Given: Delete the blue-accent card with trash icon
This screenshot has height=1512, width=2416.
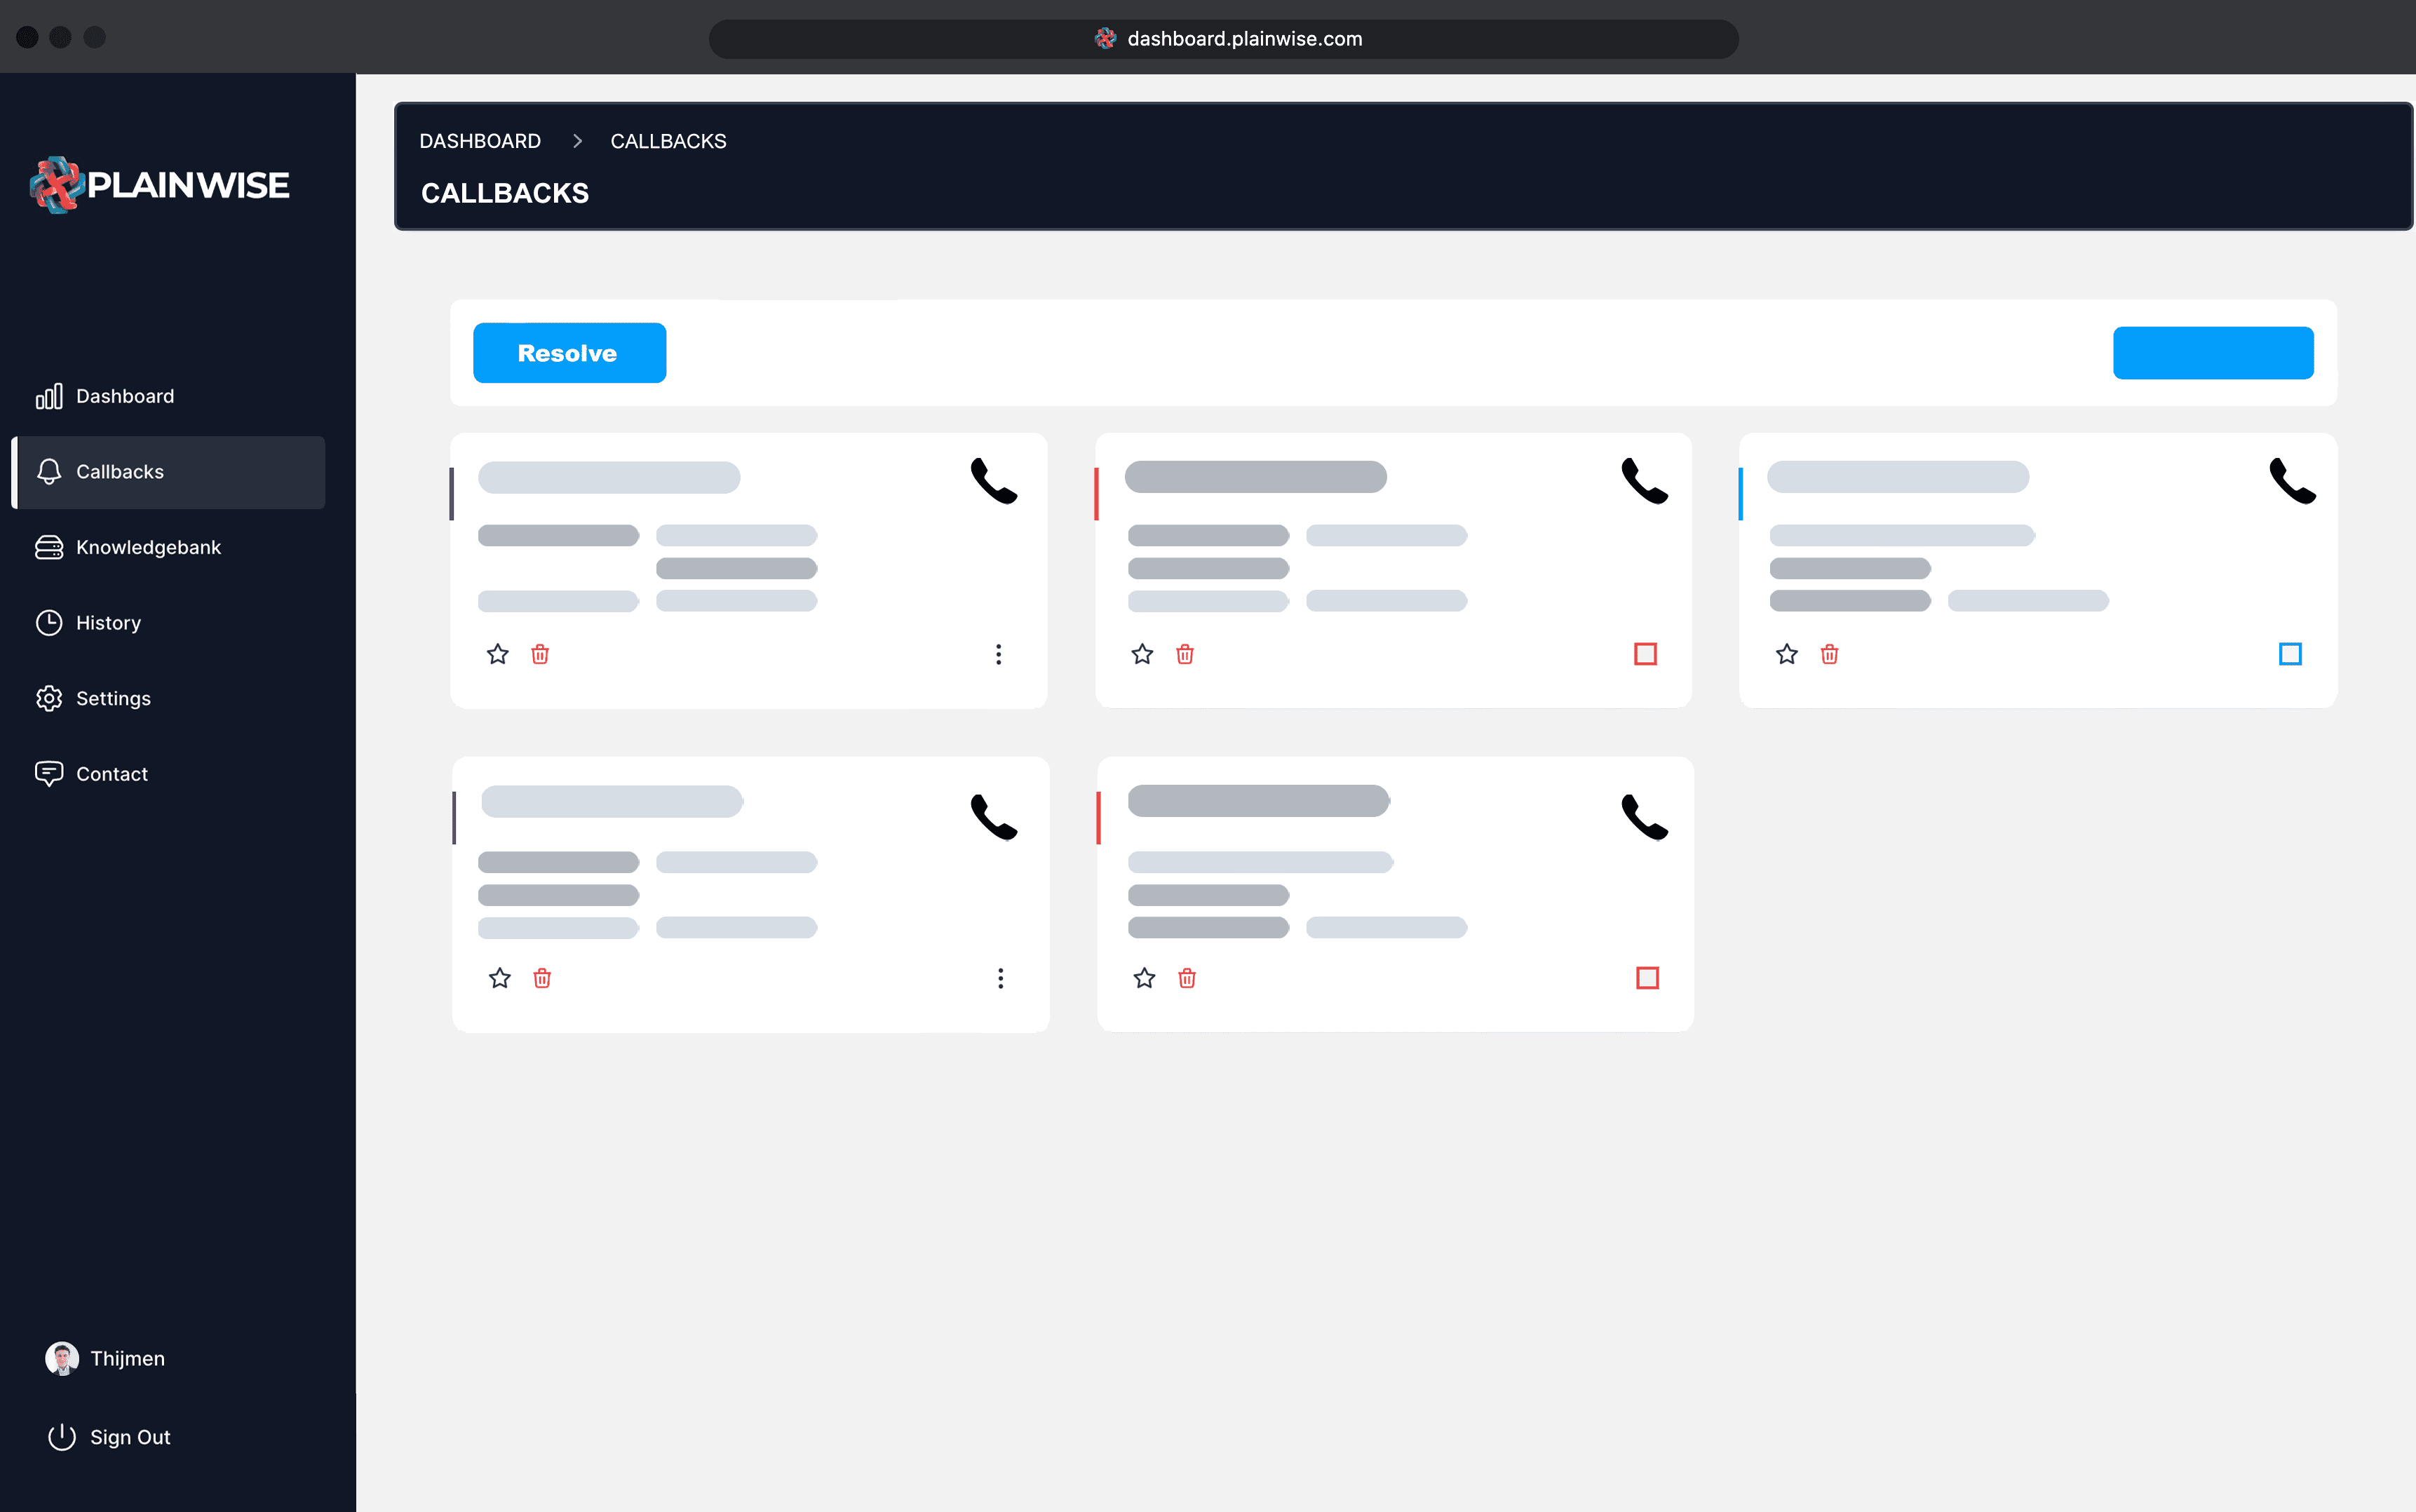Looking at the screenshot, I should pos(1829,654).
